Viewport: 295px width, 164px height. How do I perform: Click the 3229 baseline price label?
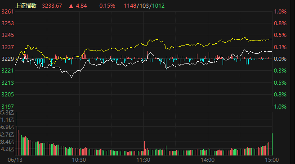tap(8, 59)
